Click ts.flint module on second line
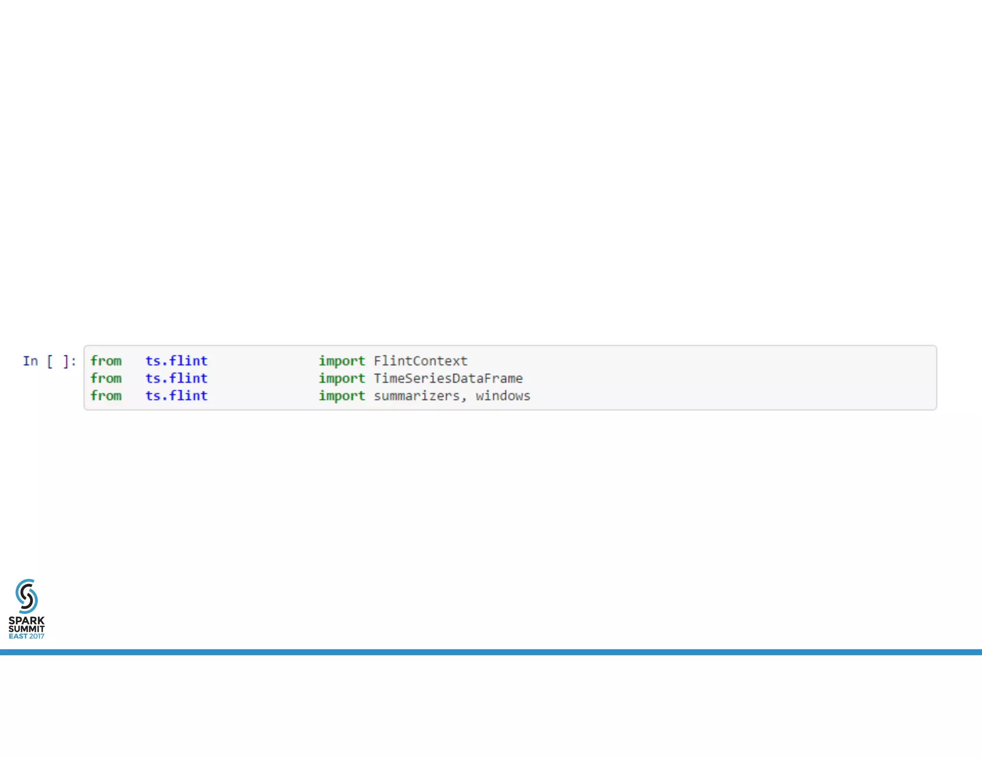Viewport: 982px width, 758px height. [x=176, y=378]
